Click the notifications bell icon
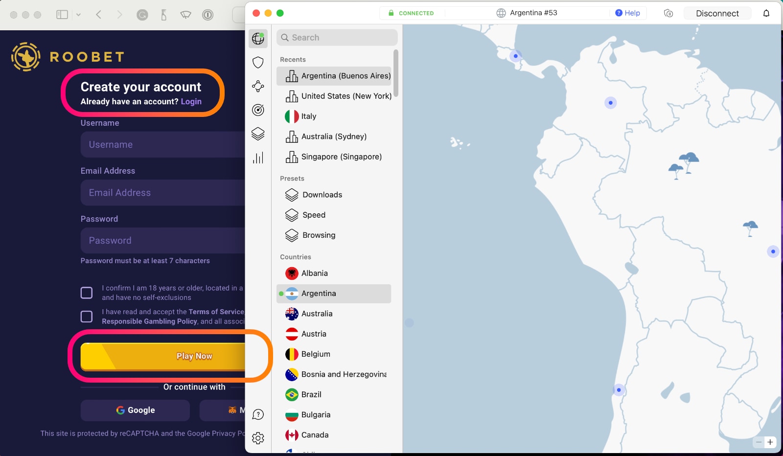783x456 pixels. pyautogui.click(x=766, y=13)
